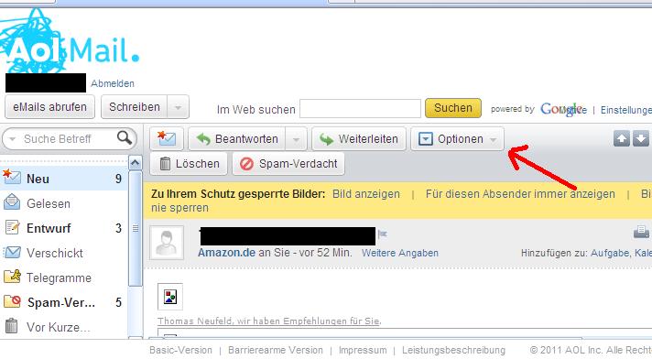The width and height of the screenshot is (652, 359).
Task: Flag this email with the flag icon
Action: pyautogui.click(x=383, y=234)
